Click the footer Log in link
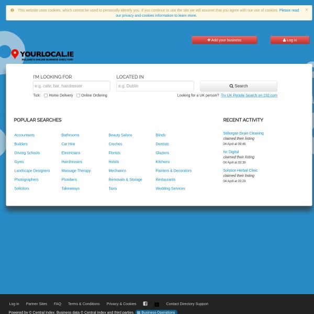This screenshot has height=314, width=314. [14, 304]
